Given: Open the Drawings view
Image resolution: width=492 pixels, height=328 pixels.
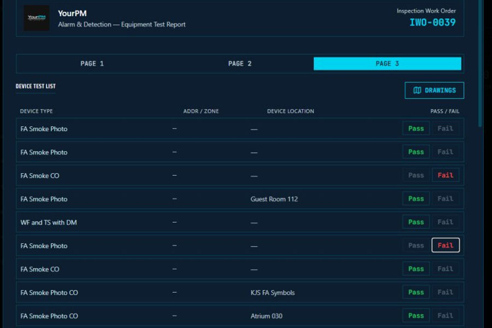Looking at the screenshot, I should [x=434, y=90].
